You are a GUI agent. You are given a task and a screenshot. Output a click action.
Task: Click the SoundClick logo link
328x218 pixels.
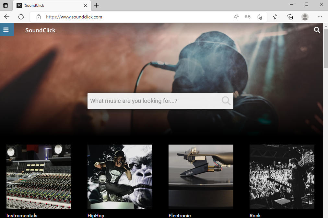pos(40,30)
